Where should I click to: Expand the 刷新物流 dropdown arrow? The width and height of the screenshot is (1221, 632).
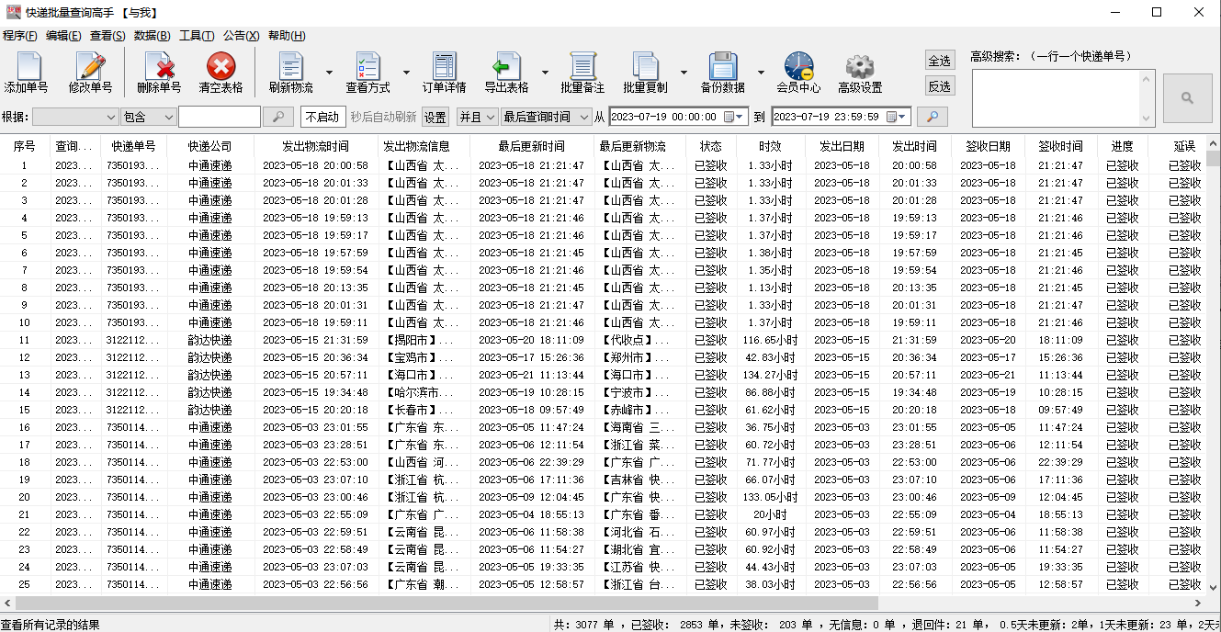(x=329, y=73)
